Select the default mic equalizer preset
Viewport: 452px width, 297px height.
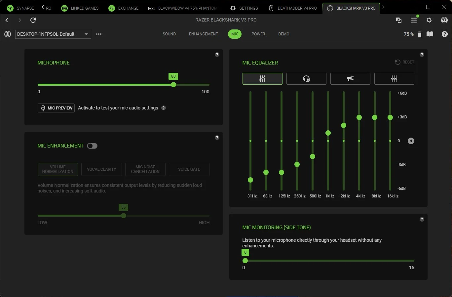point(262,79)
